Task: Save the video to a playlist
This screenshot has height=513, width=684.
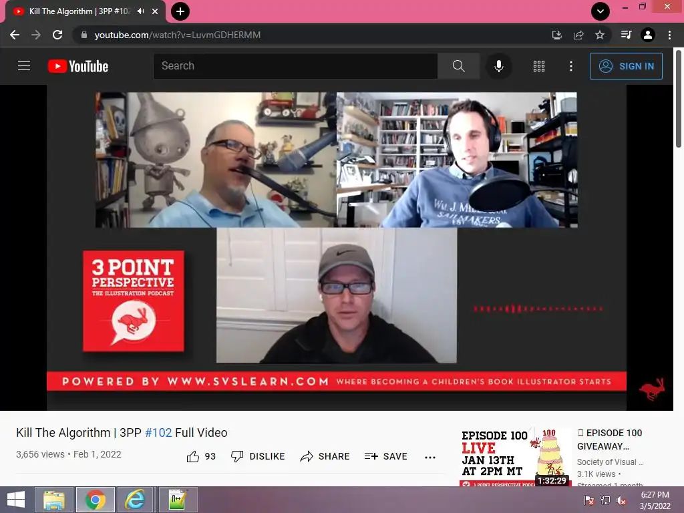Action: point(385,456)
